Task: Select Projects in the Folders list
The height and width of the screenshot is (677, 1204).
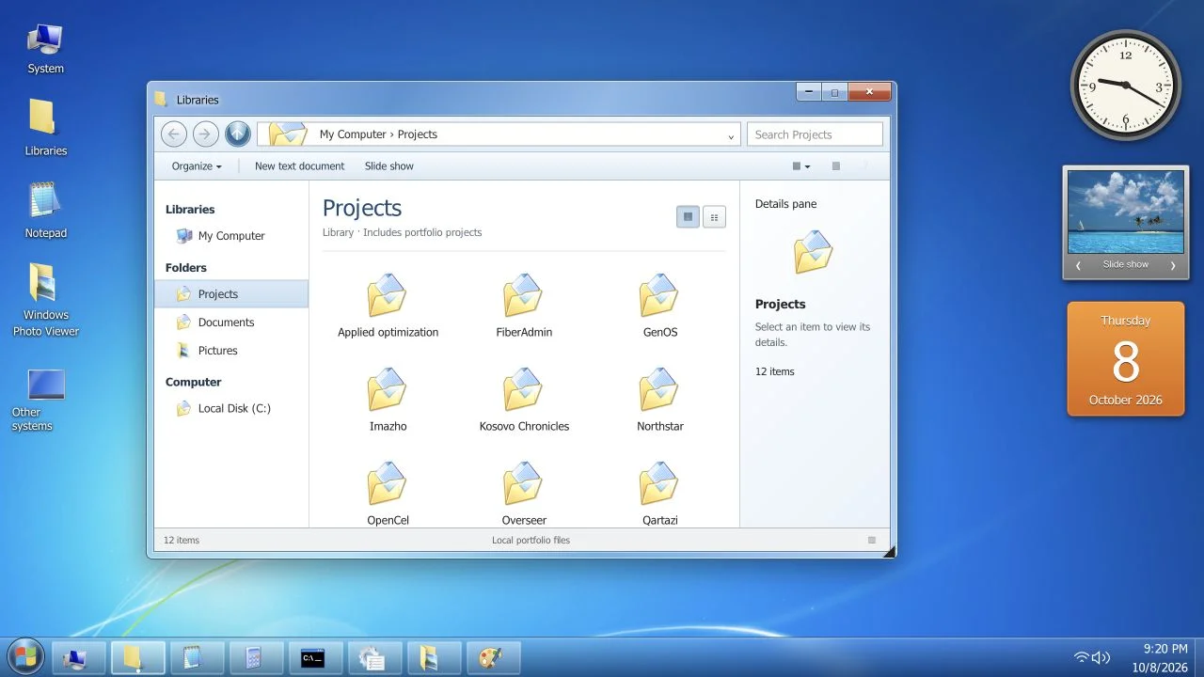Action: pyautogui.click(x=231, y=294)
